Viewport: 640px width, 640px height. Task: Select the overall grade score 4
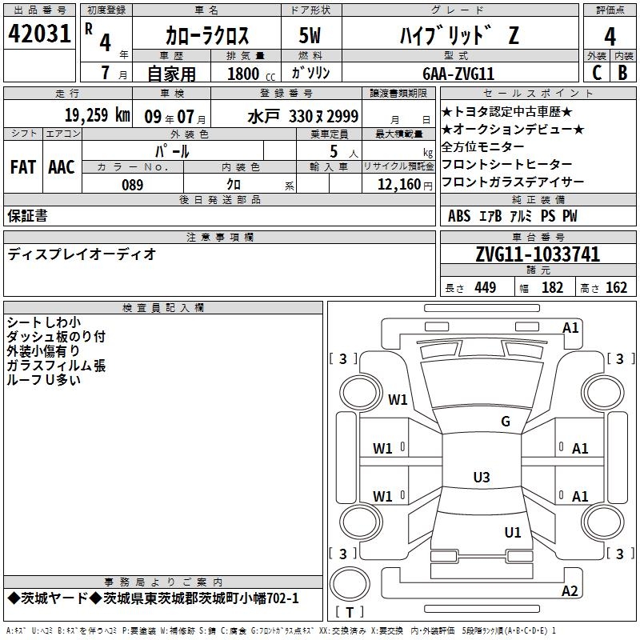[610, 35]
